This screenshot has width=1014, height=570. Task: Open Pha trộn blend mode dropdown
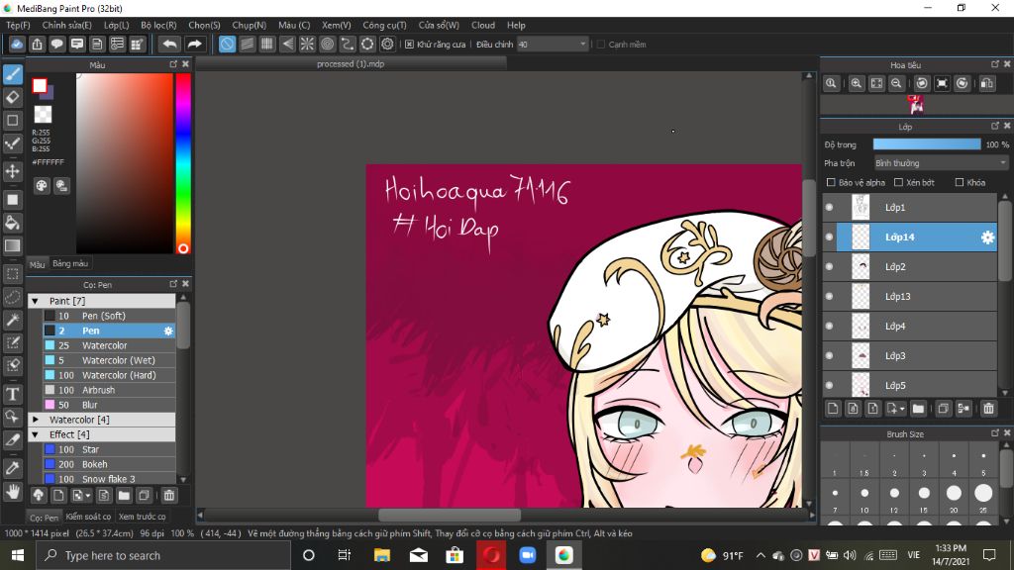[941, 163]
